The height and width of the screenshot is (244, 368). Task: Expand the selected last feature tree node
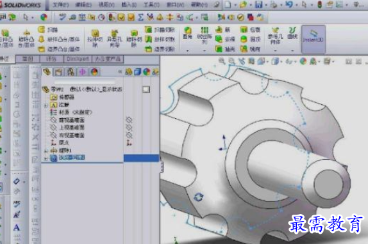tap(46, 158)
